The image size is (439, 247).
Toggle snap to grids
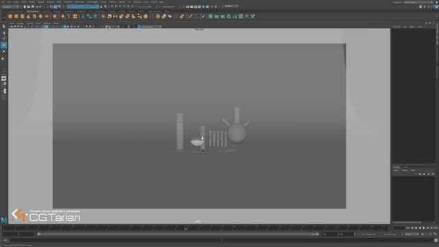pyautogui.click(x=112, y=7)
